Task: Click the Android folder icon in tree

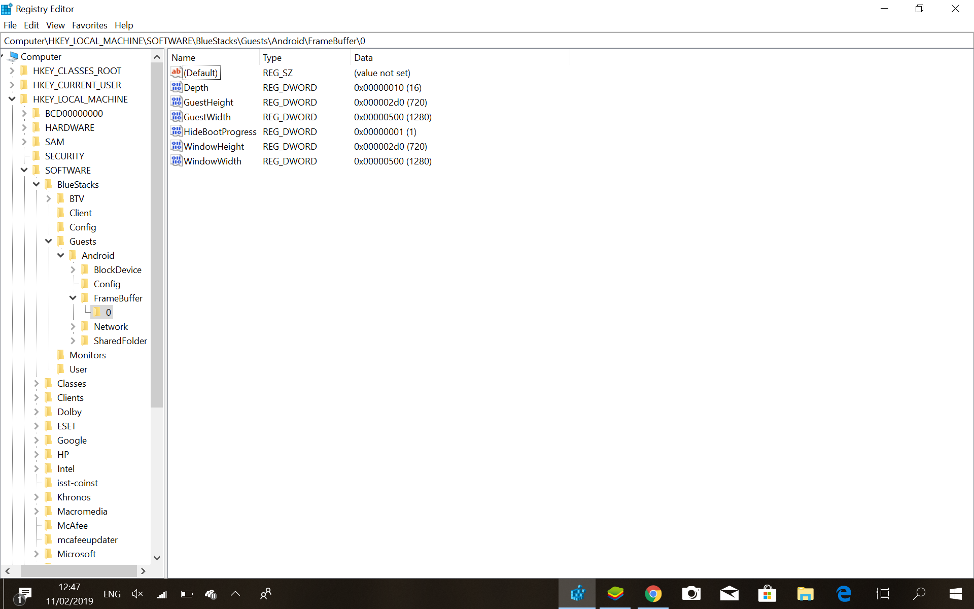Action: 73,255
